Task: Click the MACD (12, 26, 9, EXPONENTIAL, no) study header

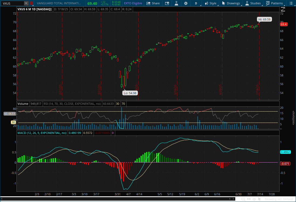Action: 42,133
